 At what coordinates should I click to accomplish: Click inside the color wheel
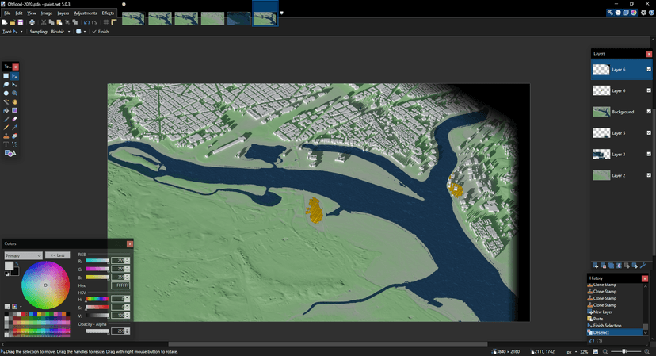(x=45, y=285)
